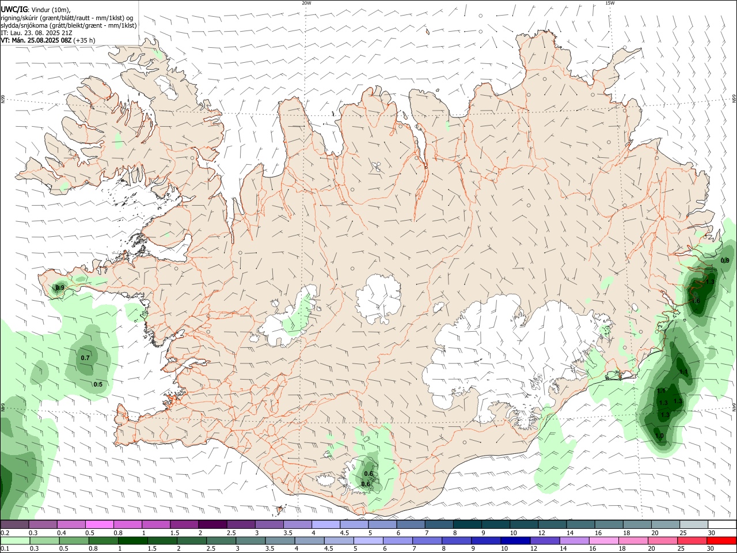Click the 'slydda/snjókoma (grátt/bleikt/grænt' description line
The width and height of the screenshot is (737, 553).
click(69, 25)
